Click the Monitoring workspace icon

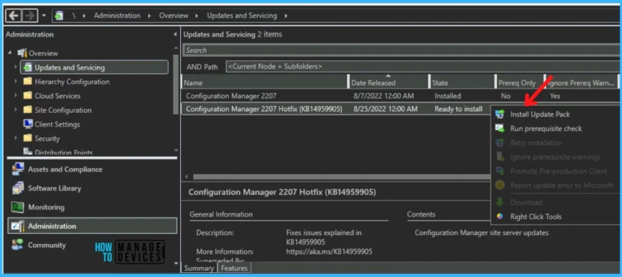pyautogui.click(x=18, y=207)
